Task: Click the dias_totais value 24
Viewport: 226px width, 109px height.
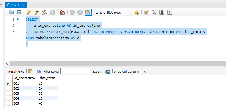Action: point(48,88)
